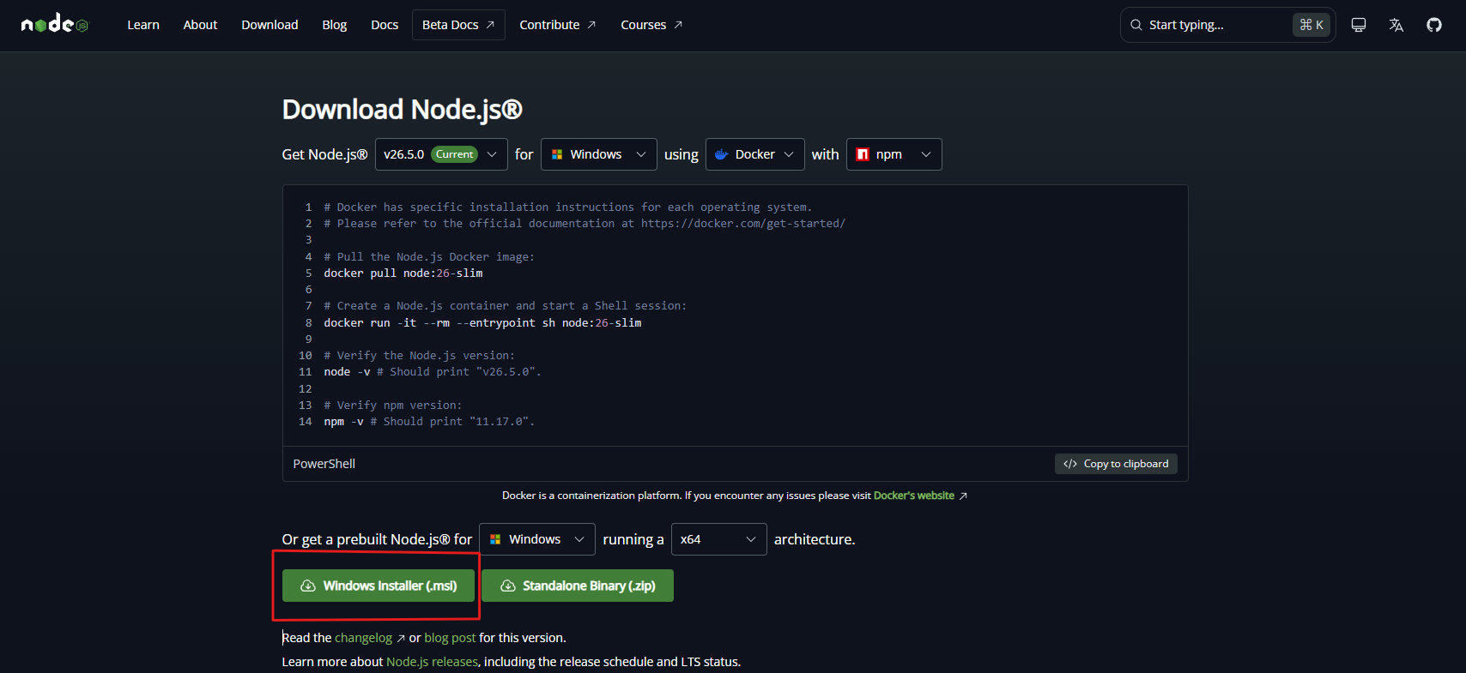Click chevron arrow of npm selector

pos(926,154)
